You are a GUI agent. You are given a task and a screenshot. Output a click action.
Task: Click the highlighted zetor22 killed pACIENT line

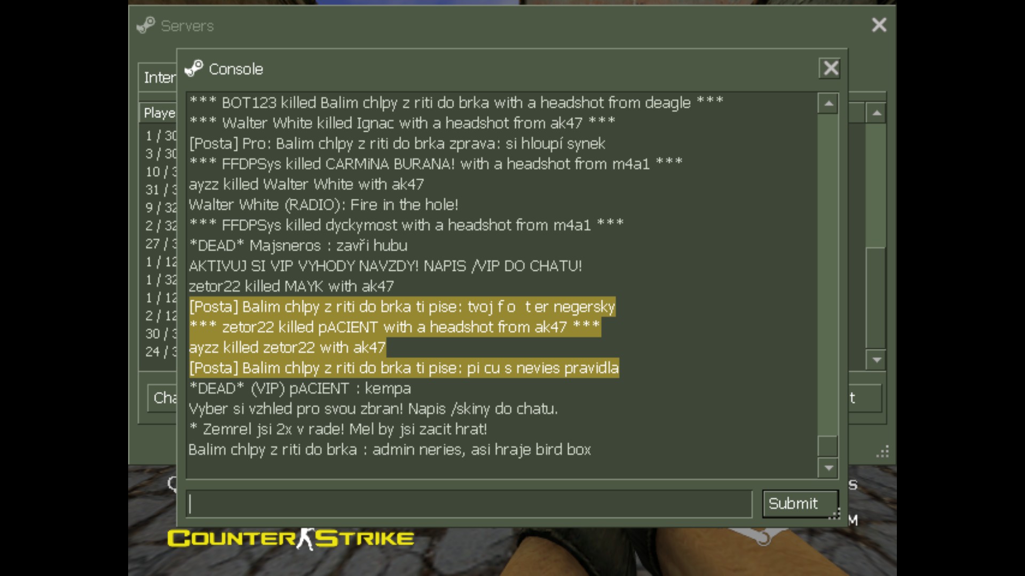pos(395,327)
